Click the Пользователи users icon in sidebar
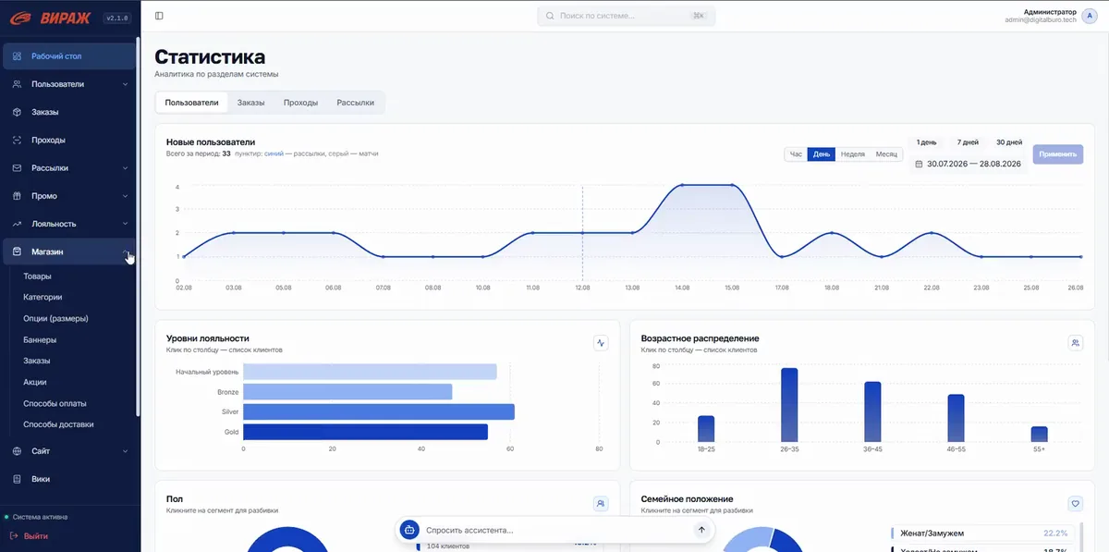Viewport: 1109px width, 552px height. pyautogui.click(x=18, y=84)
